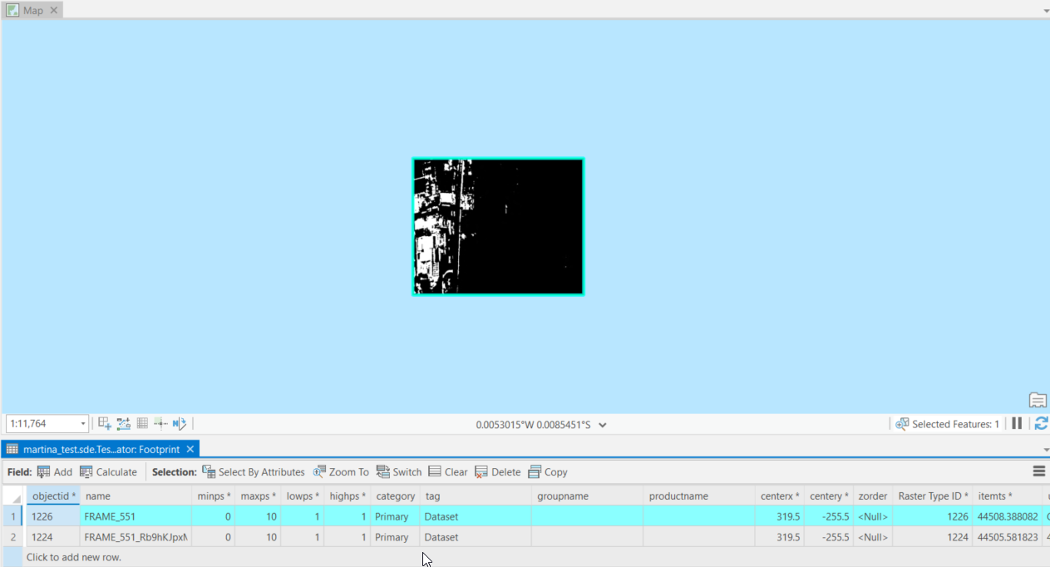1050x567 pixels.
Task: Open the inference constraints tool icon
Action: [x=124, y=424]
